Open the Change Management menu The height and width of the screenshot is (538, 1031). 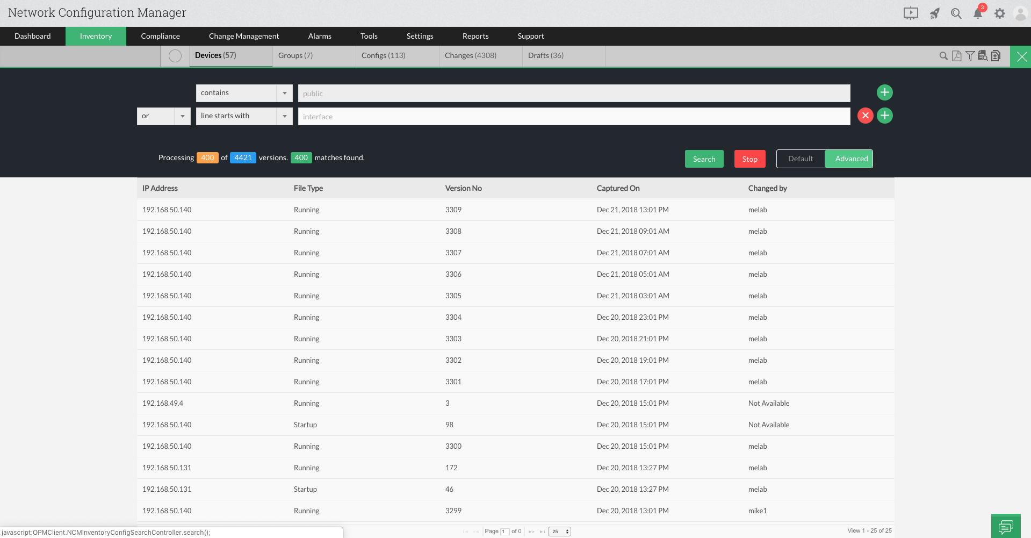point(244,36)
